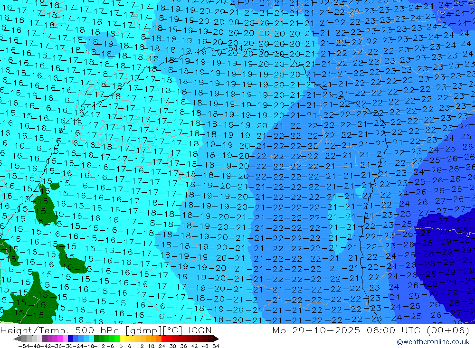Click the '54' tick label at the scale end

(216, 346)
